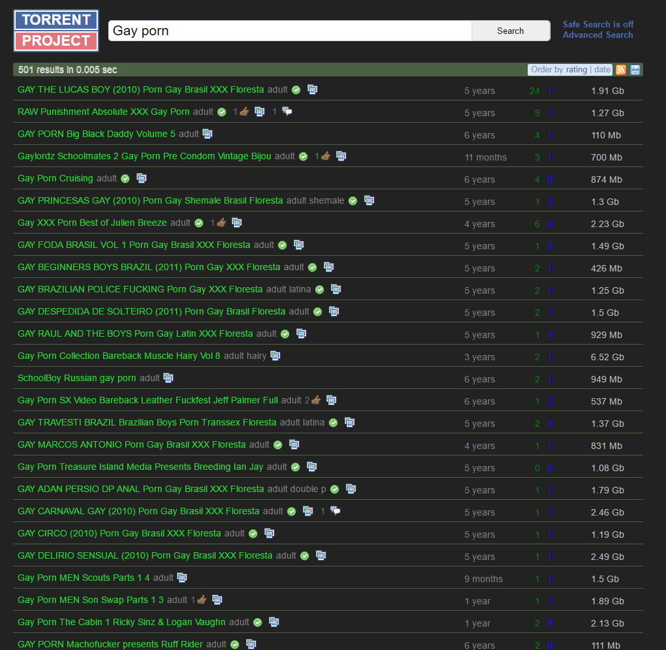Click the images icon on Big Black Daddy row
Viewport: 666px width, 650px height.
click(207, 134)
